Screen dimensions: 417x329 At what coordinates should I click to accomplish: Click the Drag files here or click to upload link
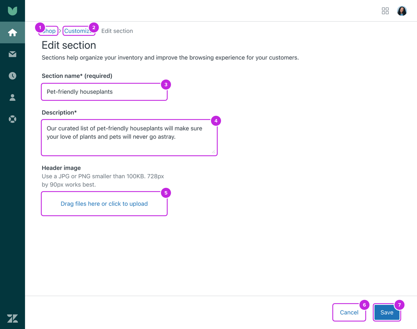pos(104,204)
